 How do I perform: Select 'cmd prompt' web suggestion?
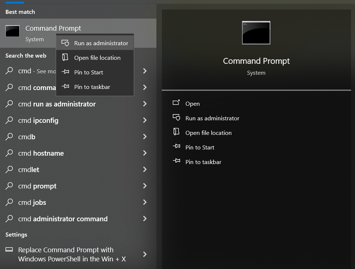click(x=78, y=186)
